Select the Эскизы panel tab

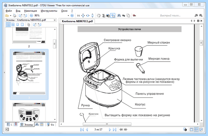click(x=27, y=125)
